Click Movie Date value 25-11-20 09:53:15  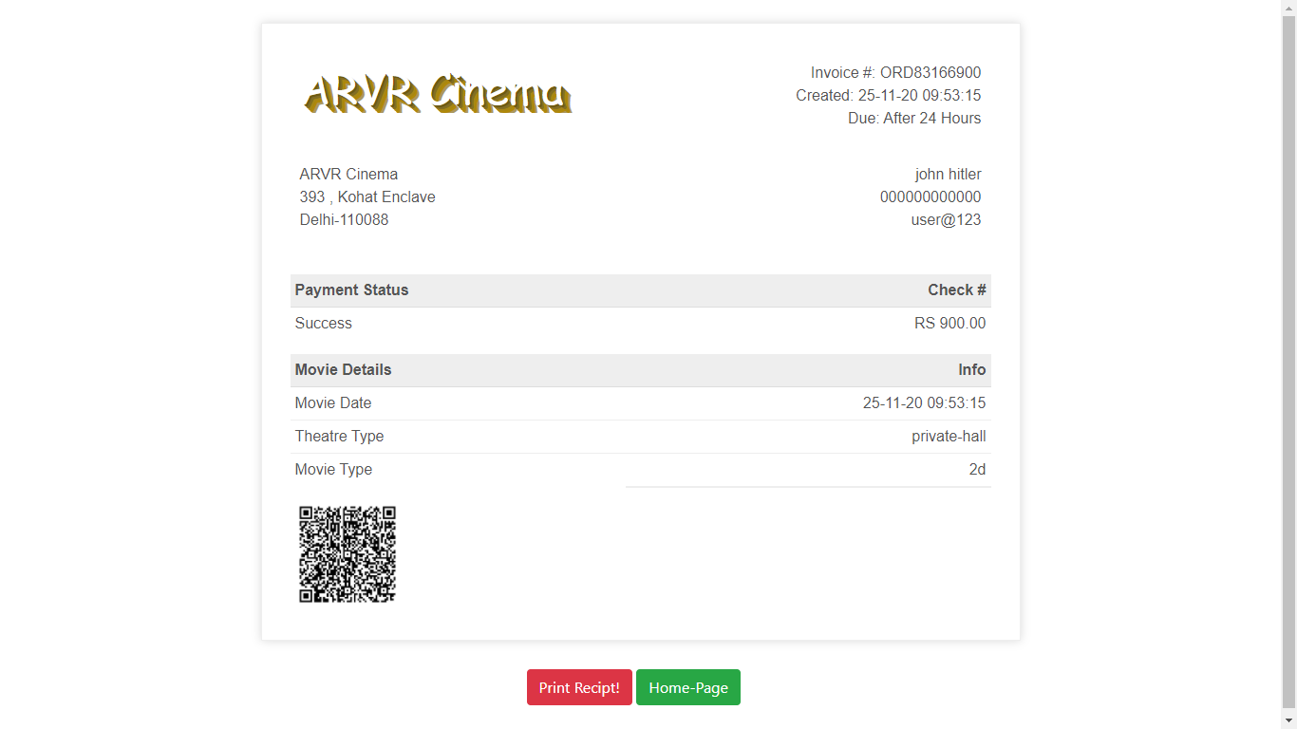(x=924, y=403)
